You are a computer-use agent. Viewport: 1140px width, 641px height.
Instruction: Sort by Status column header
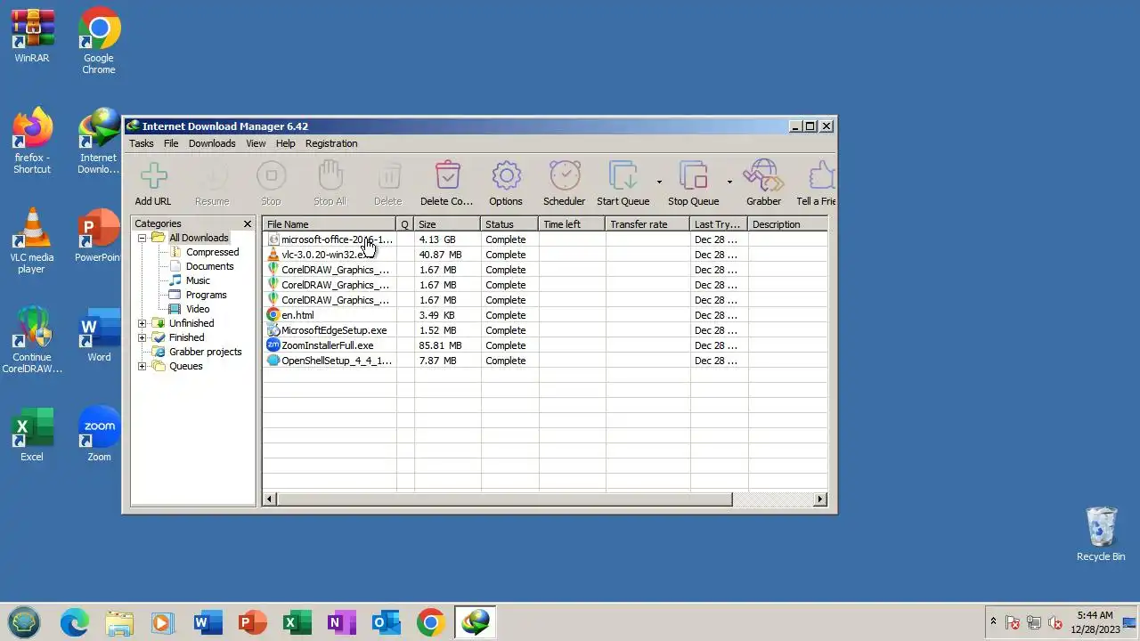509,224
